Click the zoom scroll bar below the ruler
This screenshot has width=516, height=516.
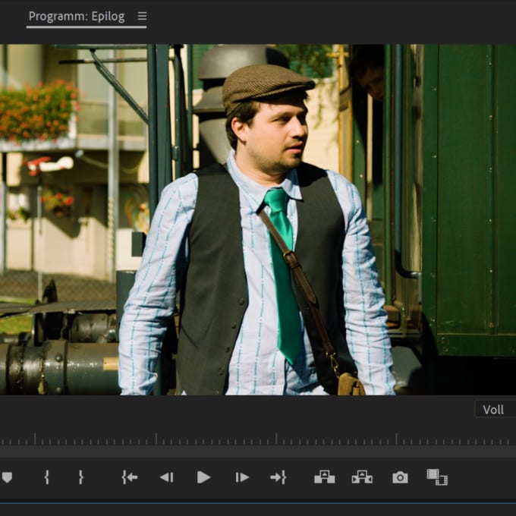click(258, 451)
